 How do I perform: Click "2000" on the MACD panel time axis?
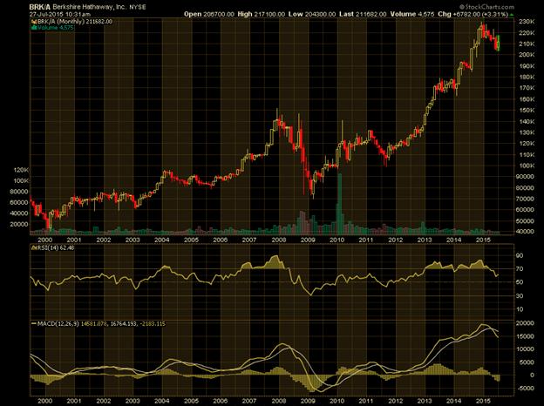44,401
